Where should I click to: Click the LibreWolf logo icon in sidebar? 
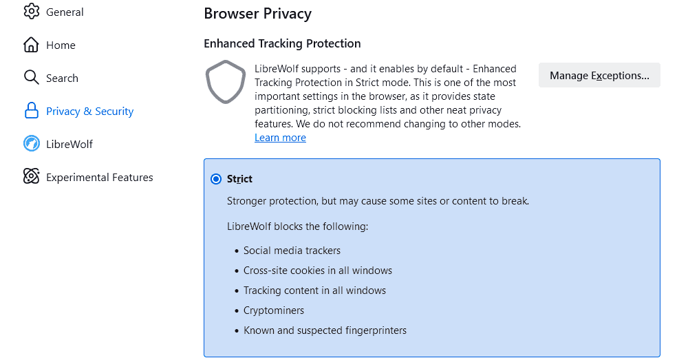point(31,144)
